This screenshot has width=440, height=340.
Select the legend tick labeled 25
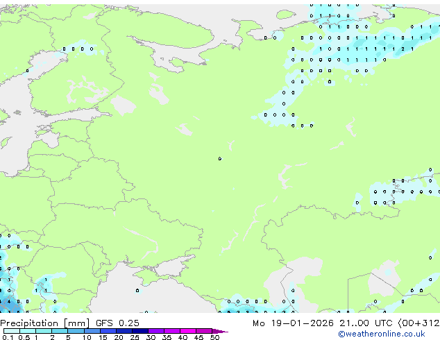[135, 338]
